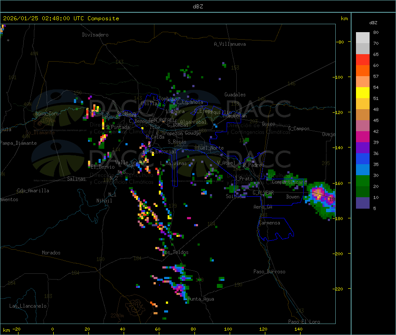Click the Lag.Llancanelo label
This screenshot has height=335, width=396.
28,306
